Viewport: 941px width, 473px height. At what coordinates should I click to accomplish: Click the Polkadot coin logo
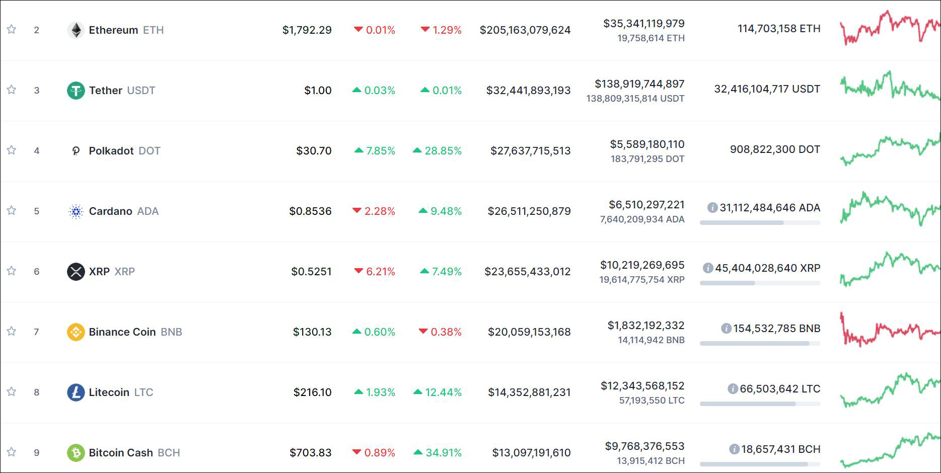pyautogui.click(x=76, y=151)
